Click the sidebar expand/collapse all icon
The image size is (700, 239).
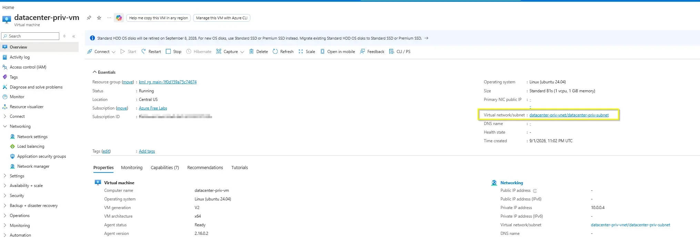click(x=64, y=36)
